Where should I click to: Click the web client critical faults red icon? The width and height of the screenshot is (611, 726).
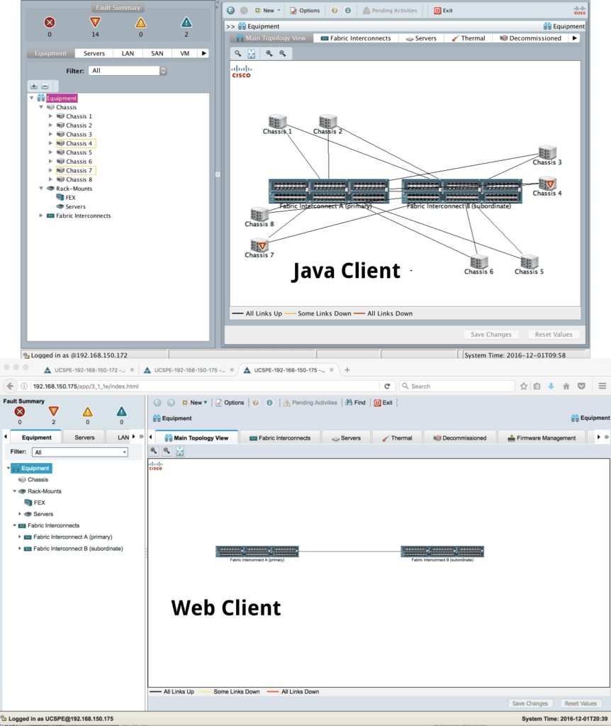click(19, 412)
